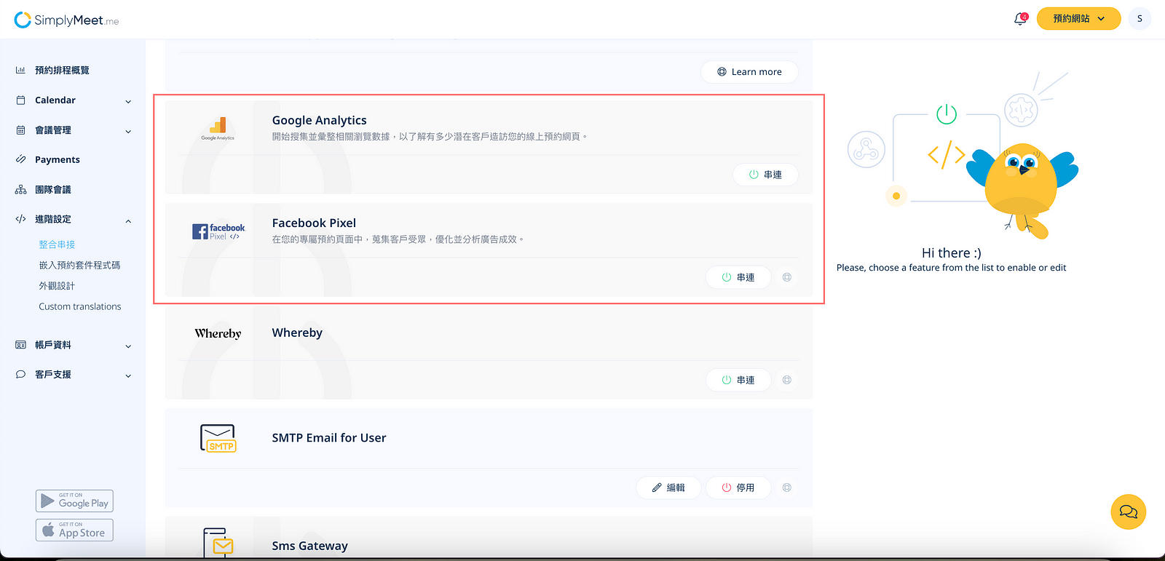This screenshot has width=1165, height=561.
Task: Click the Google Analytics title
Action: (x=319, y=120)
